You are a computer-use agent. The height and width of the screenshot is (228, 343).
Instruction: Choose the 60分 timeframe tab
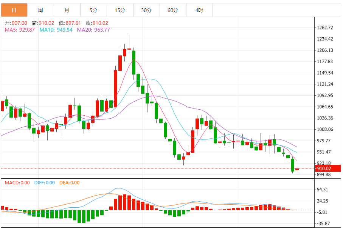point(173,10)
